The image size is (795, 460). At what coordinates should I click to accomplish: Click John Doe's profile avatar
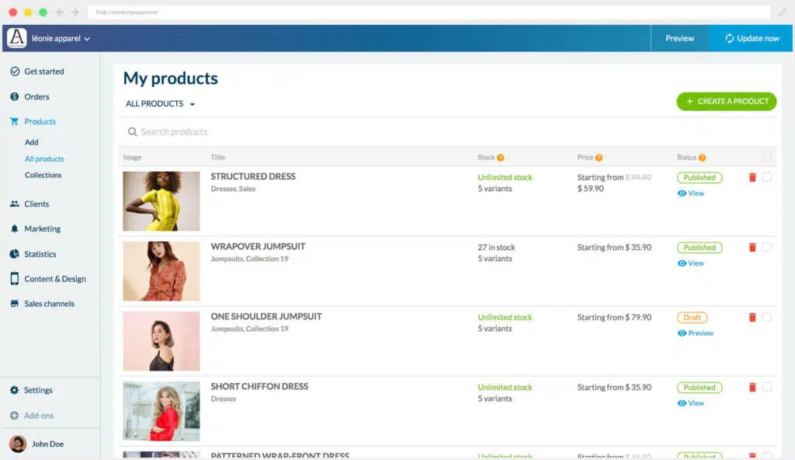pyautogui.click(x=17, y=444)
